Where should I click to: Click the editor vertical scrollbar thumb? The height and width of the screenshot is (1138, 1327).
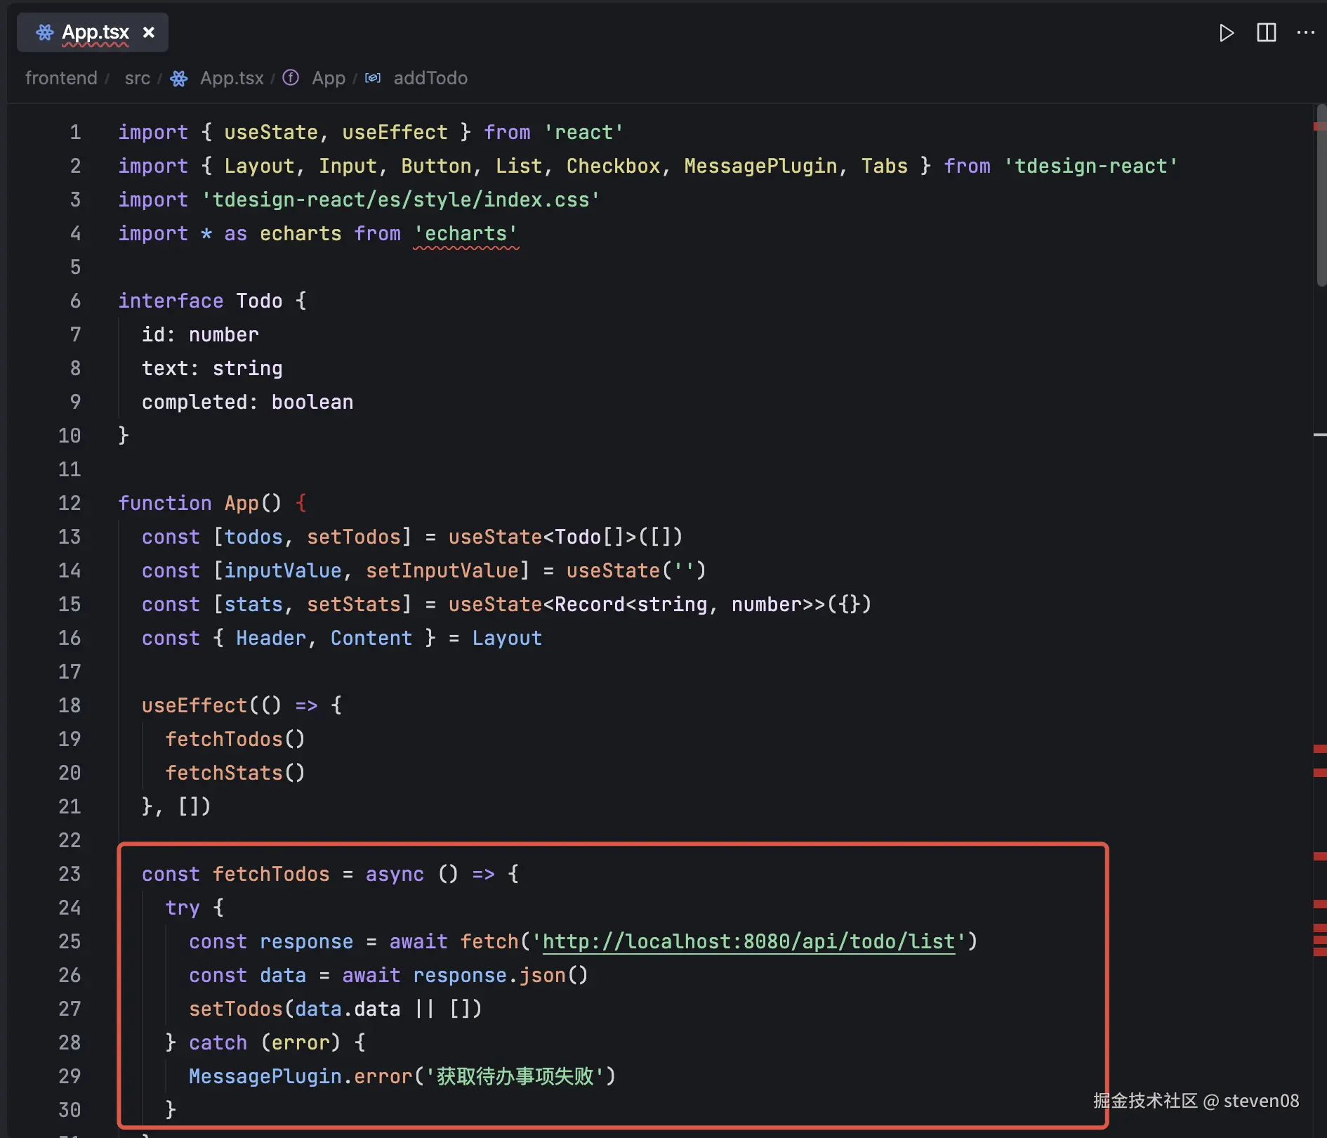(1321, 195)
